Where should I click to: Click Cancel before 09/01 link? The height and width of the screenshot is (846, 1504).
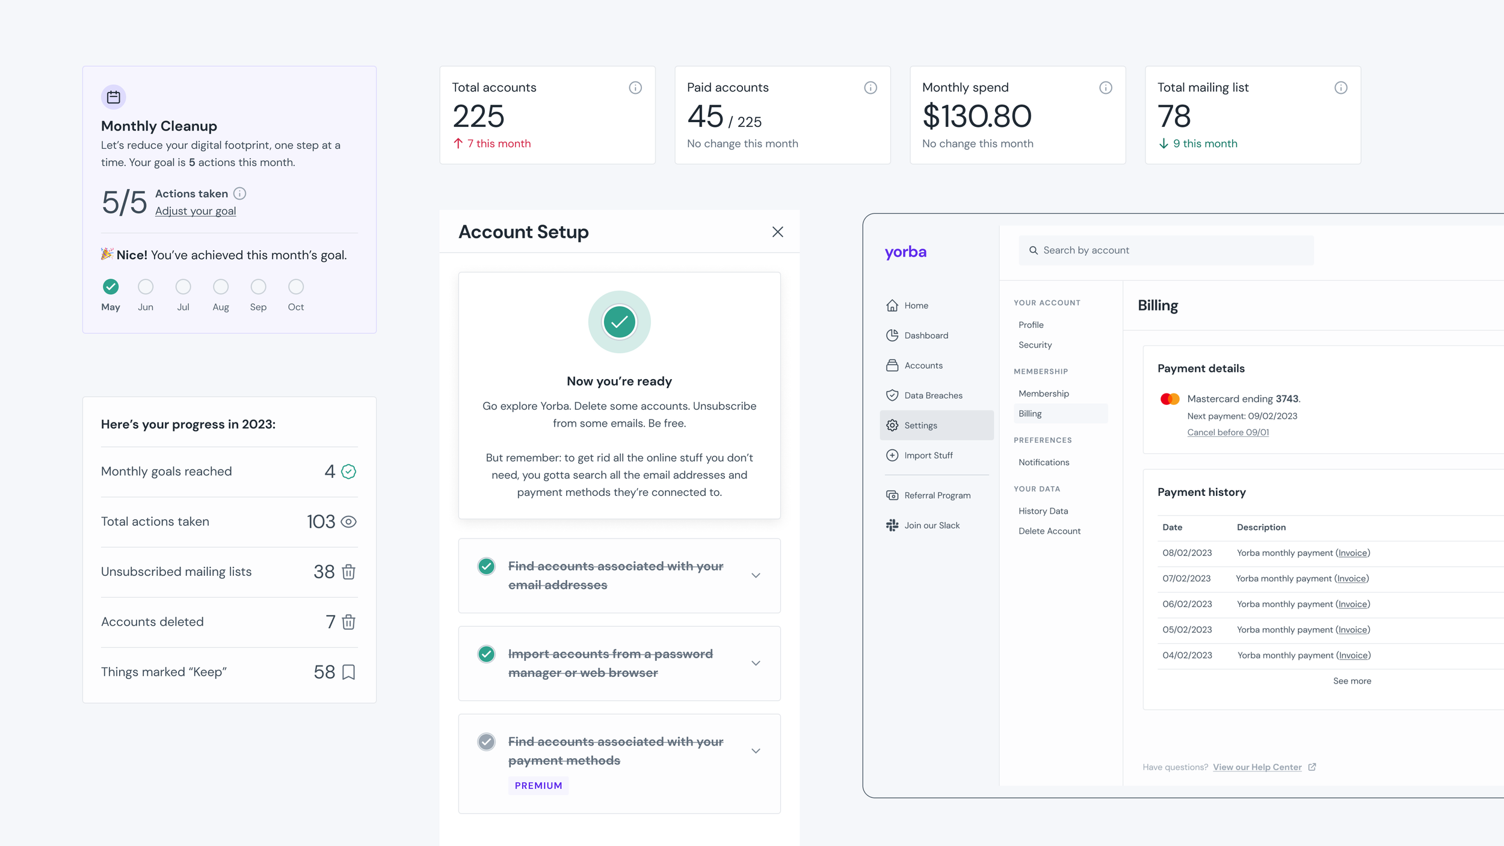[1228, 433]
